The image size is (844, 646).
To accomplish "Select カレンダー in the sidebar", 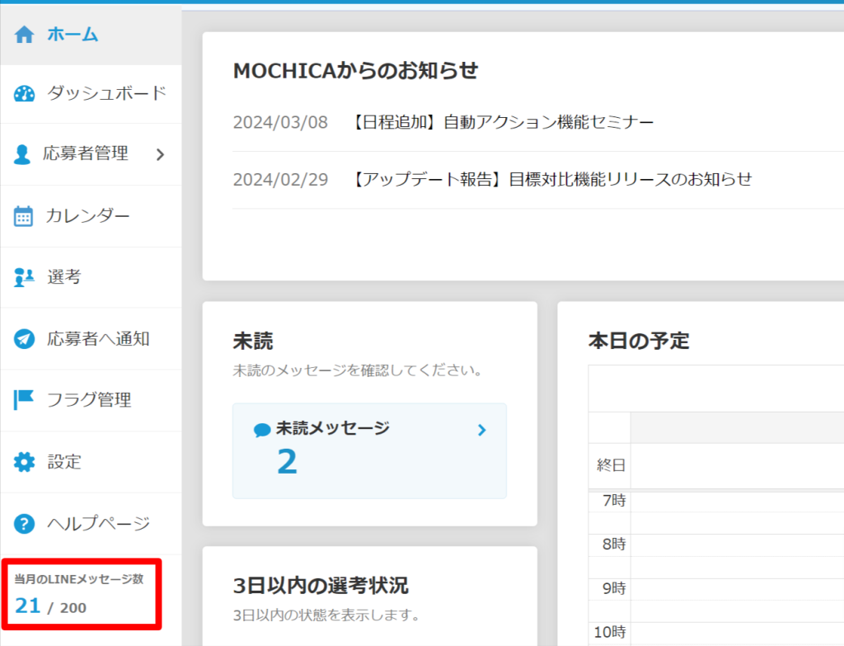I will (88, 216).
